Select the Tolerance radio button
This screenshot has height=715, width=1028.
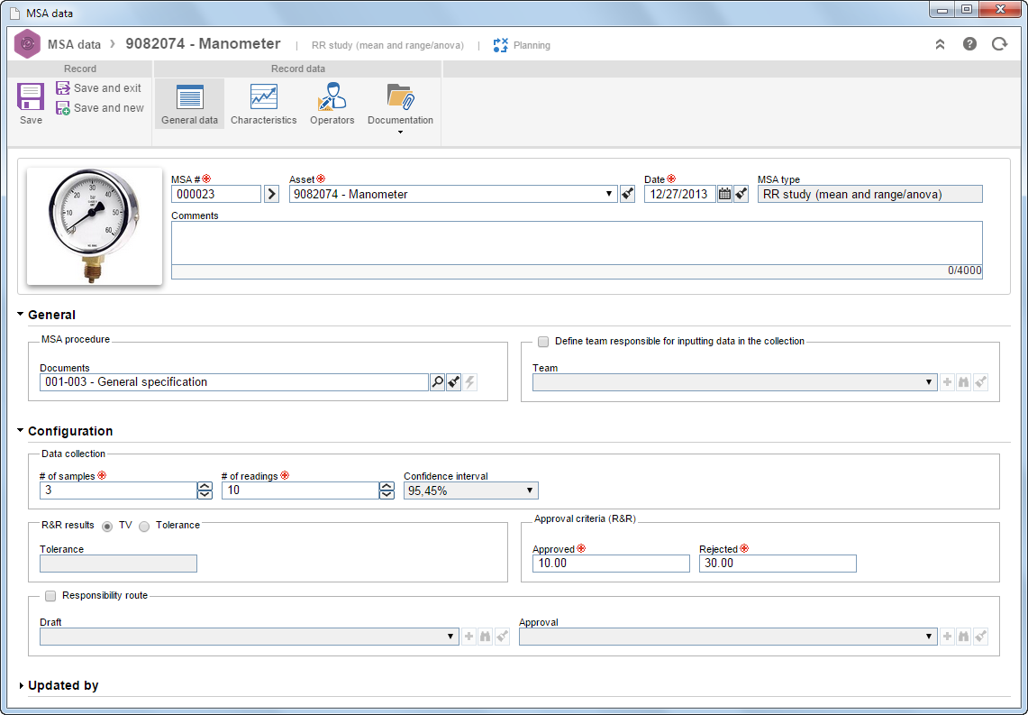(x=144, y=526)
